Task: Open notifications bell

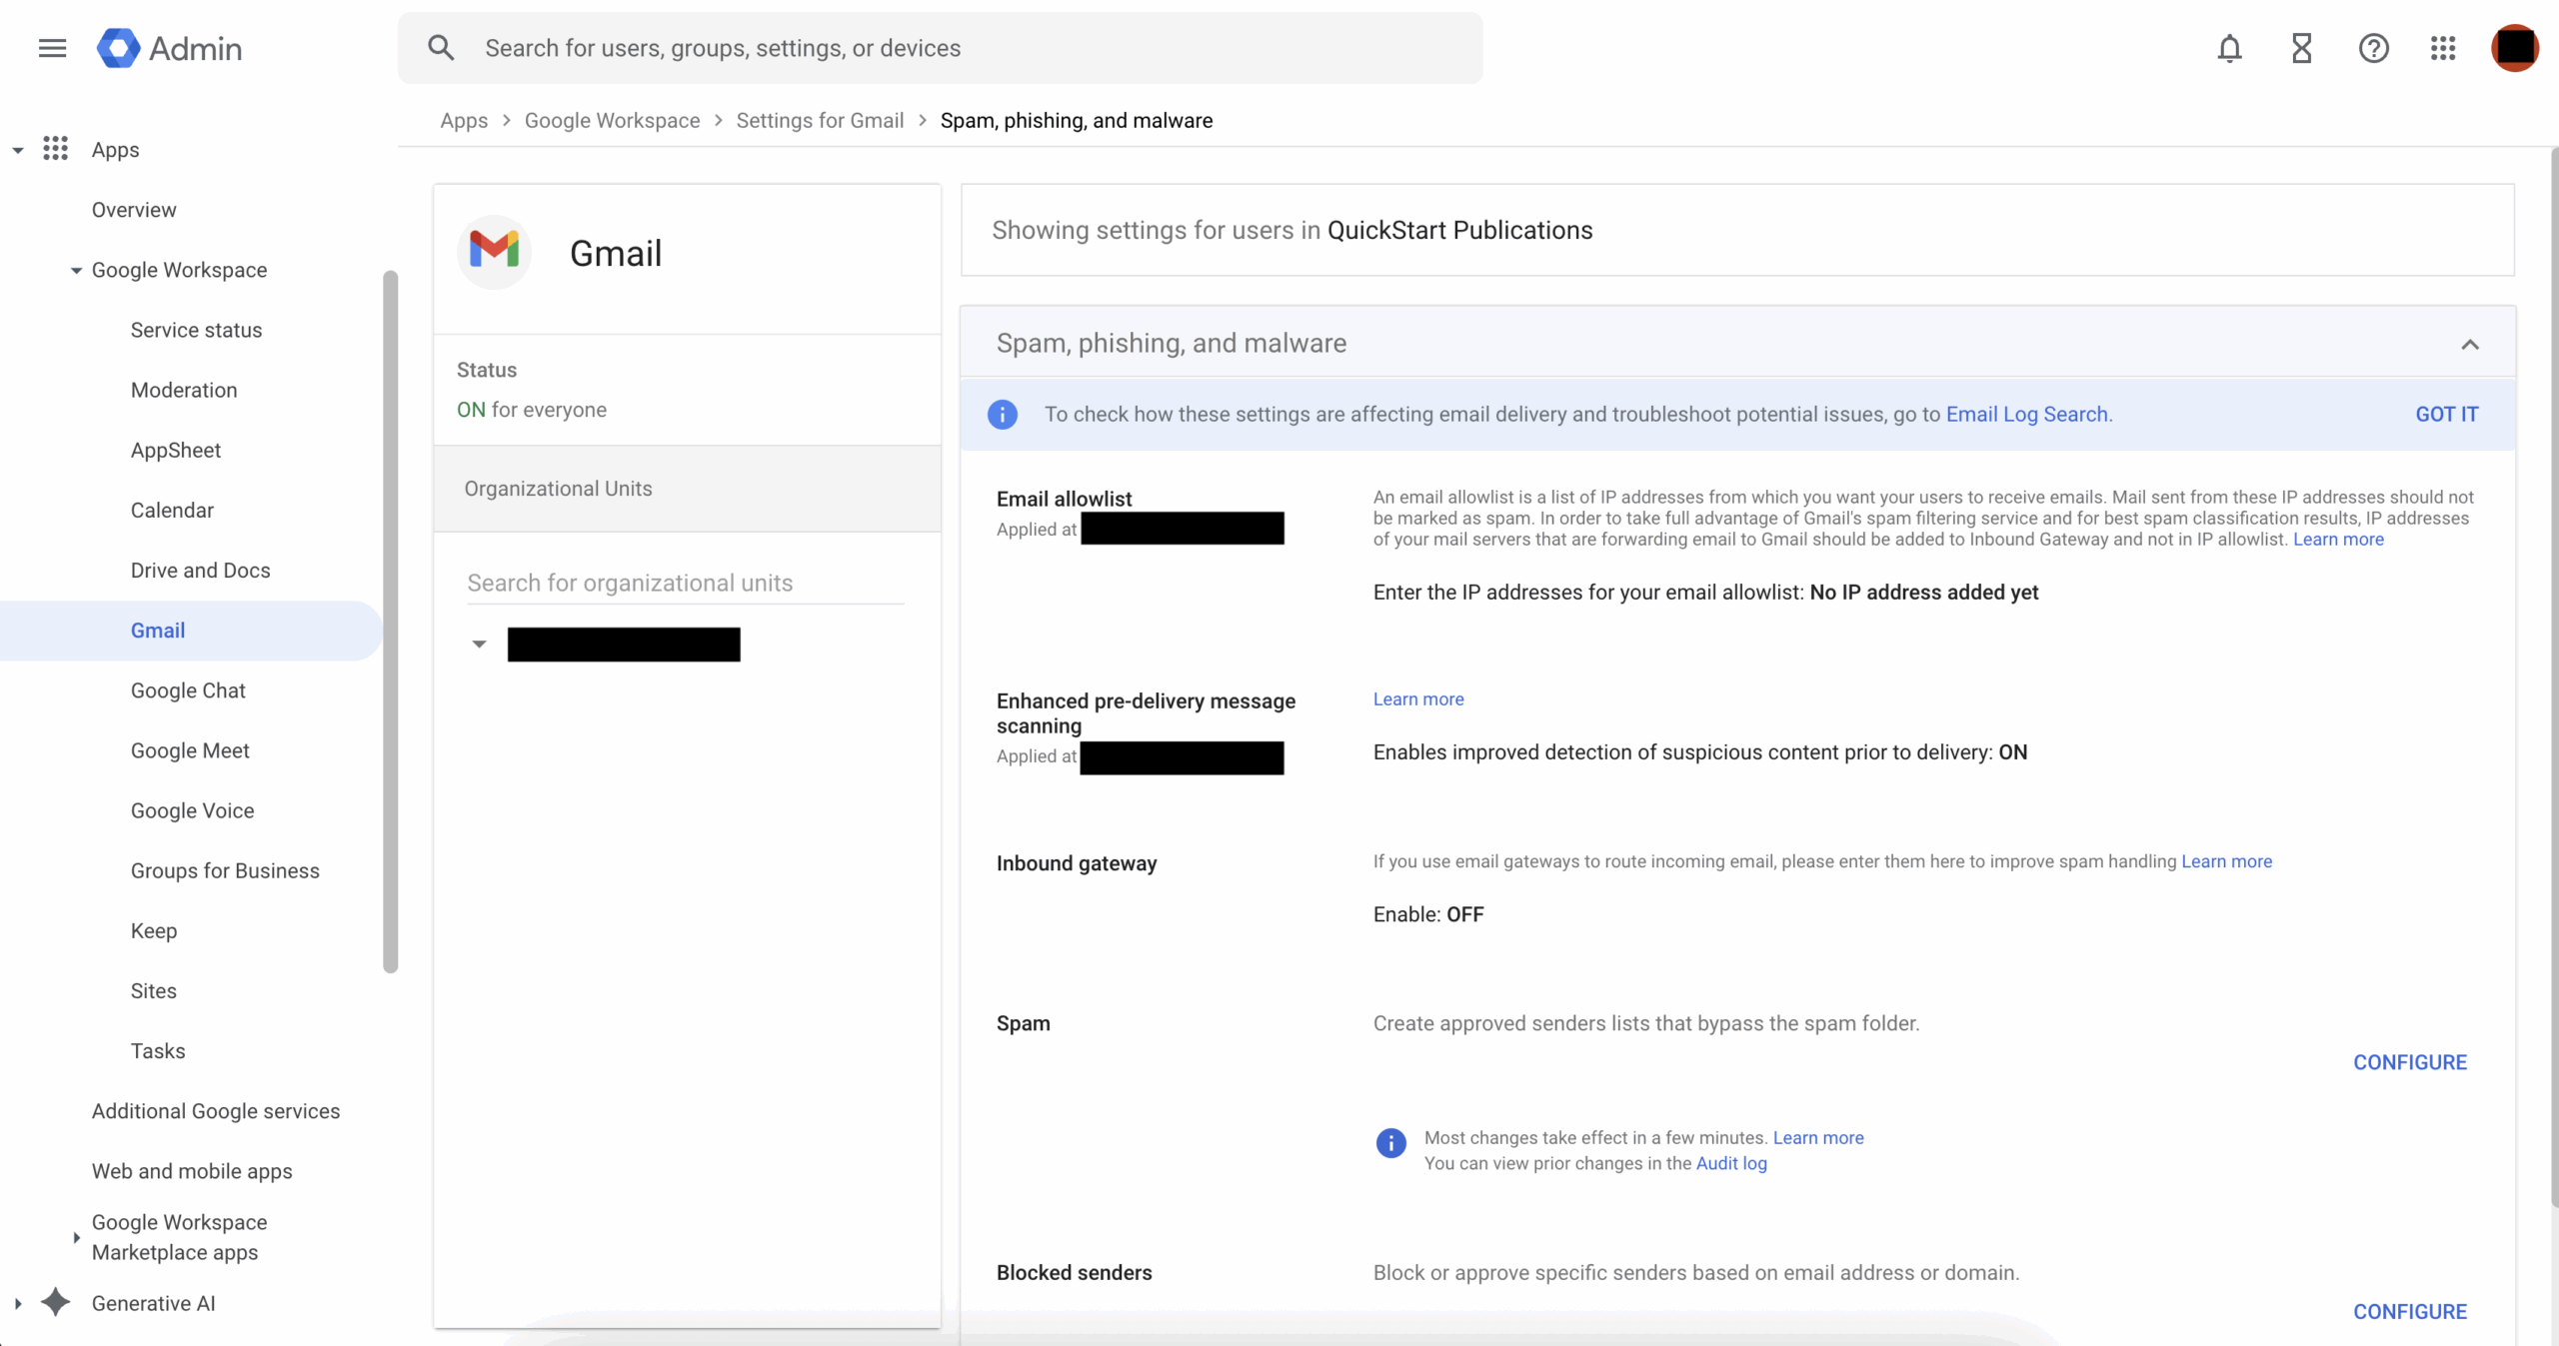Action: click(x=2229, y=48)
